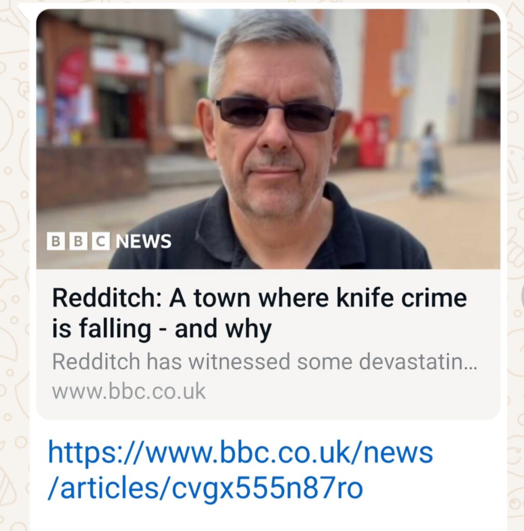
Task: Open the https://www.bbc.co.uk/news URL line
Action: pos(241,452)
